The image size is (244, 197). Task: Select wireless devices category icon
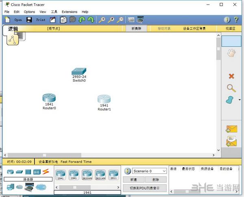(x=37, y=172)
